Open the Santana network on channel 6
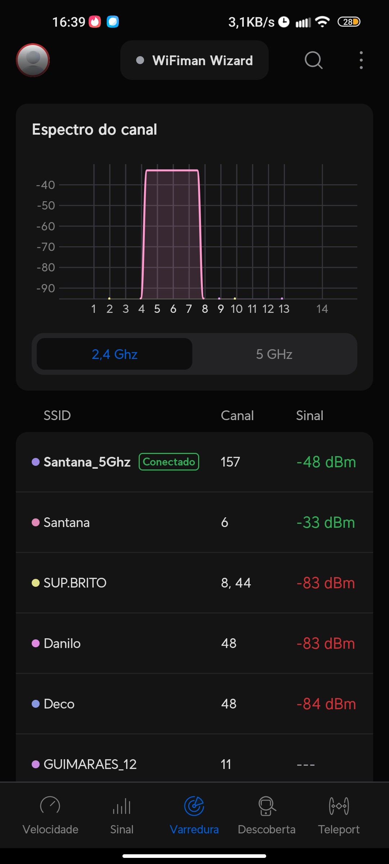This screenshot has height=864, width=389. click(194, 522)
